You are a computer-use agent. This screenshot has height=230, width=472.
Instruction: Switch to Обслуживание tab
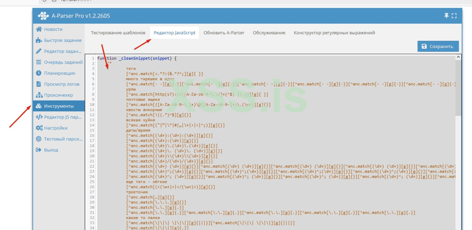click(x=269, y=33)
